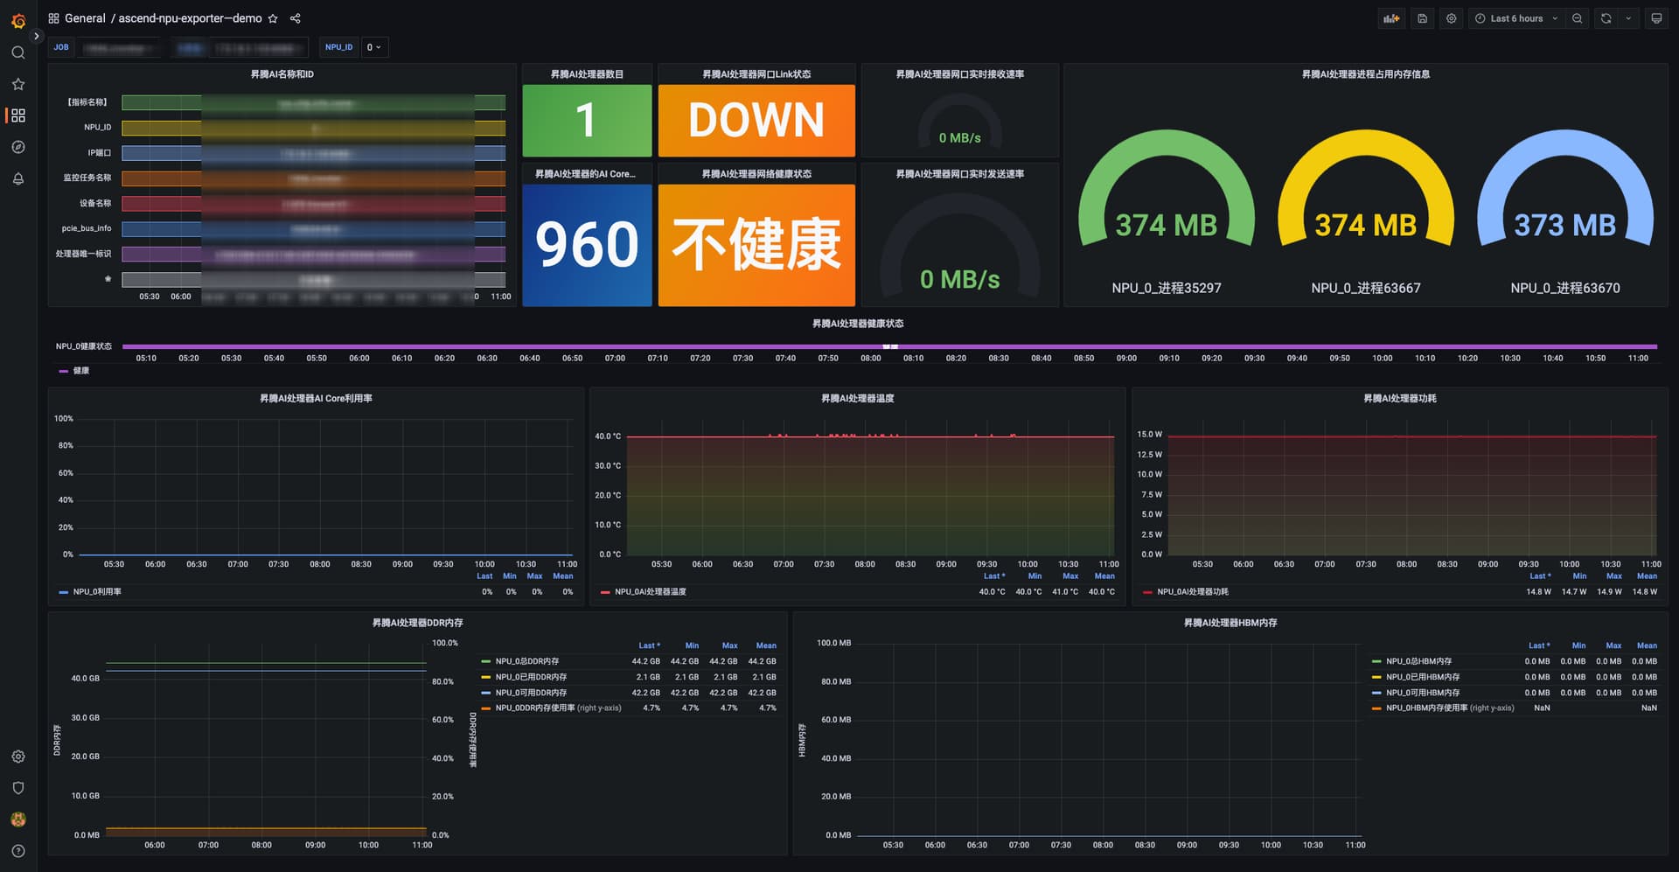The width and height of the screenshot is (1679, 872).
Task: Click the NPU_0_进程63670 blue gauge
Action: pos(1565,188)
